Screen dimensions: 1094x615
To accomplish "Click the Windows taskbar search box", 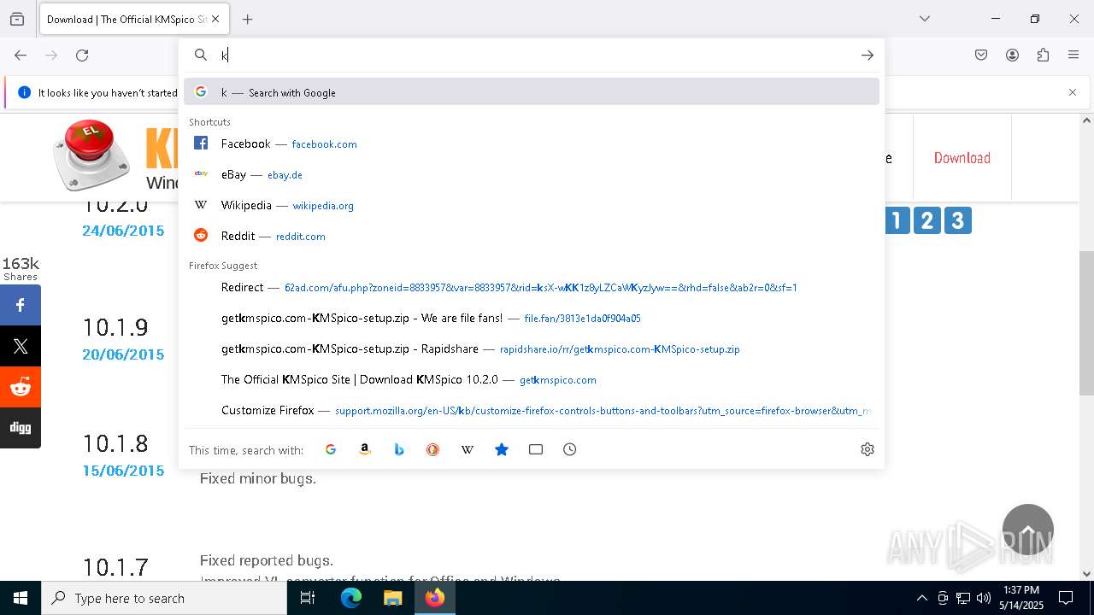I will click(x=164, y=598).
